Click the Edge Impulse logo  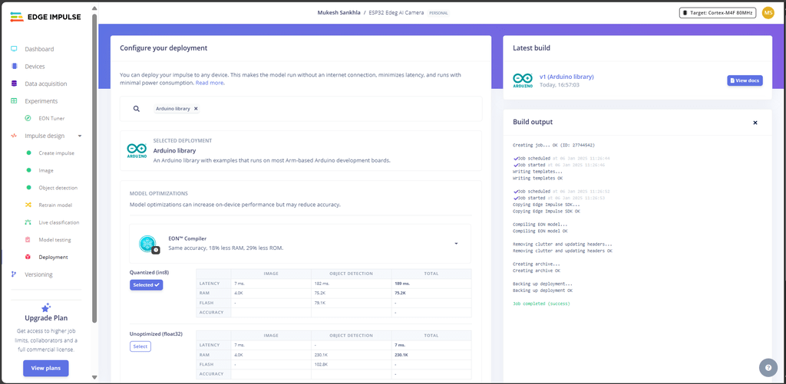45,17
